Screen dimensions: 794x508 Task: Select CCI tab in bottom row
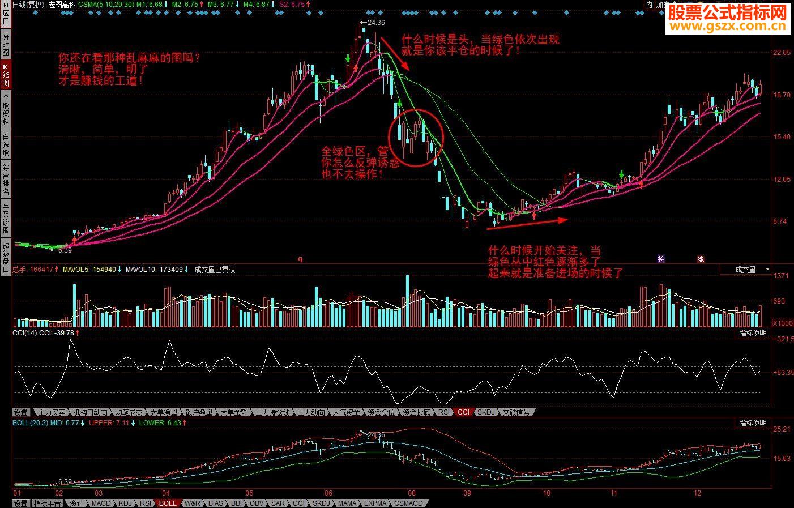pos(298,503)
